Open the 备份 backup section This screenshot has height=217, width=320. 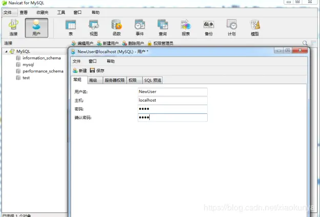(x=209, y=28)
